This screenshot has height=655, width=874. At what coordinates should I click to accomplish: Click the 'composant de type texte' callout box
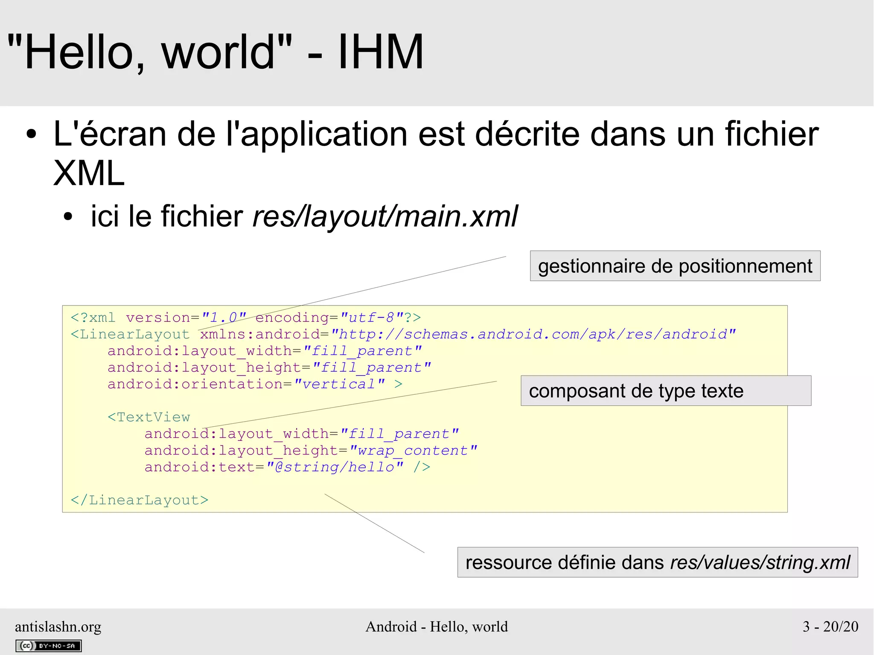[666, 391]
